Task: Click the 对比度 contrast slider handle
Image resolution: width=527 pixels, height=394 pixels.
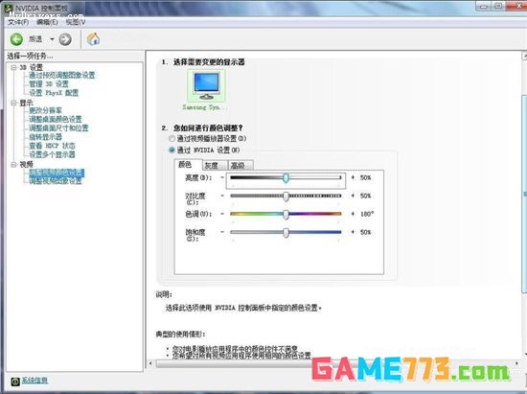Action: click(x=286, y=197)
